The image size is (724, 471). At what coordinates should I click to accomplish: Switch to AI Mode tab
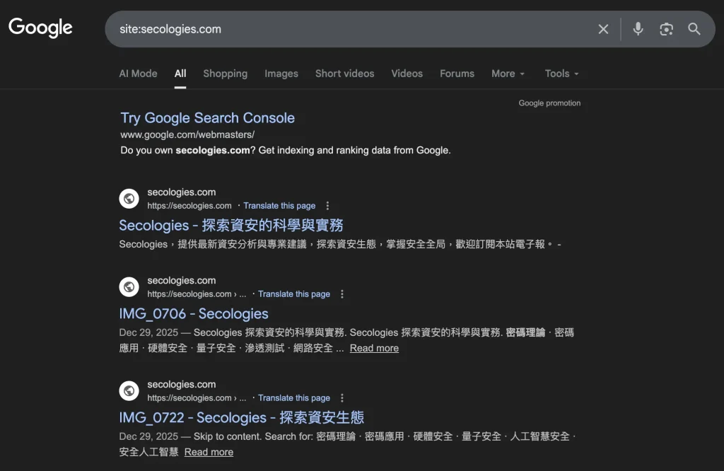(x=138, y=74)
